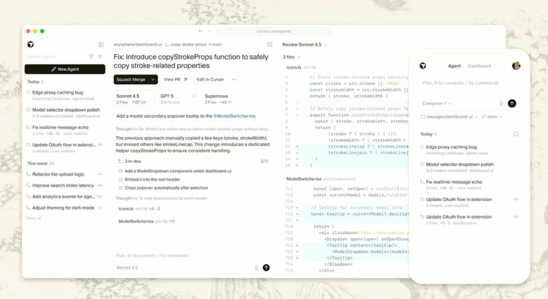
Task: Expand the 'Thought for 8s' reasoning line
Action: point(193,129)
